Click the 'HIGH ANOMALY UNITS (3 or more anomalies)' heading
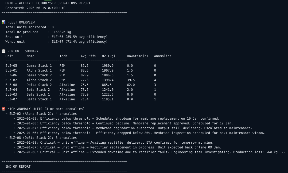 [x=46, y=109]
